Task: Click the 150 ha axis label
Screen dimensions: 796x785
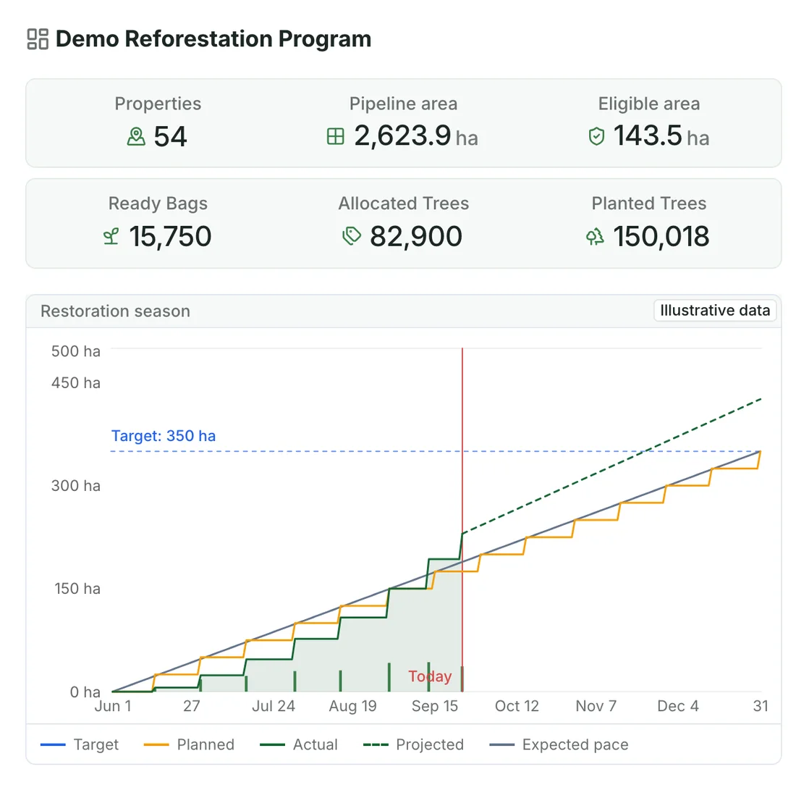Action: pyautogui.click(x=77, y=589)
